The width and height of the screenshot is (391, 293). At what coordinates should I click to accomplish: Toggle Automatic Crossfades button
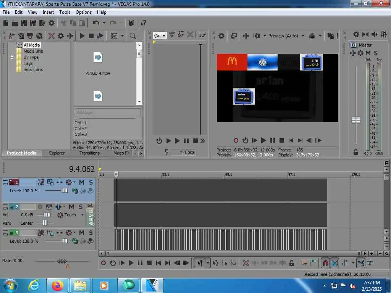point(334,263)
